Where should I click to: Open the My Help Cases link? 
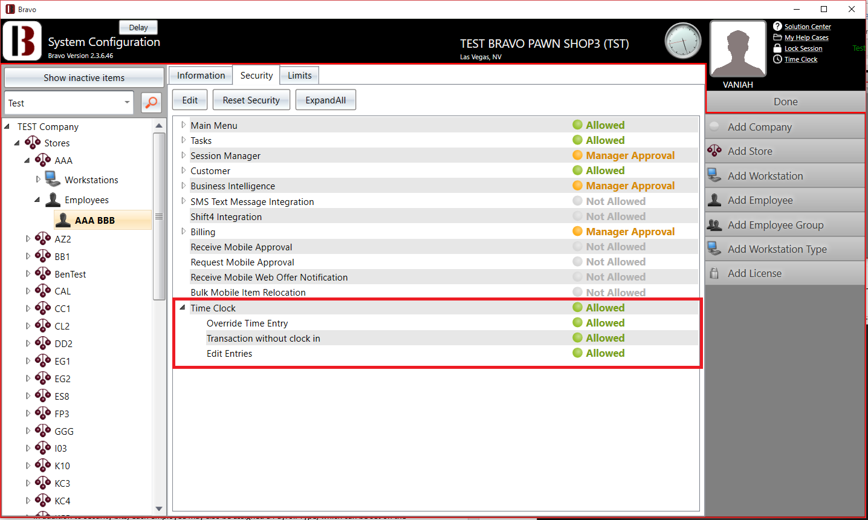pos(806,37)
